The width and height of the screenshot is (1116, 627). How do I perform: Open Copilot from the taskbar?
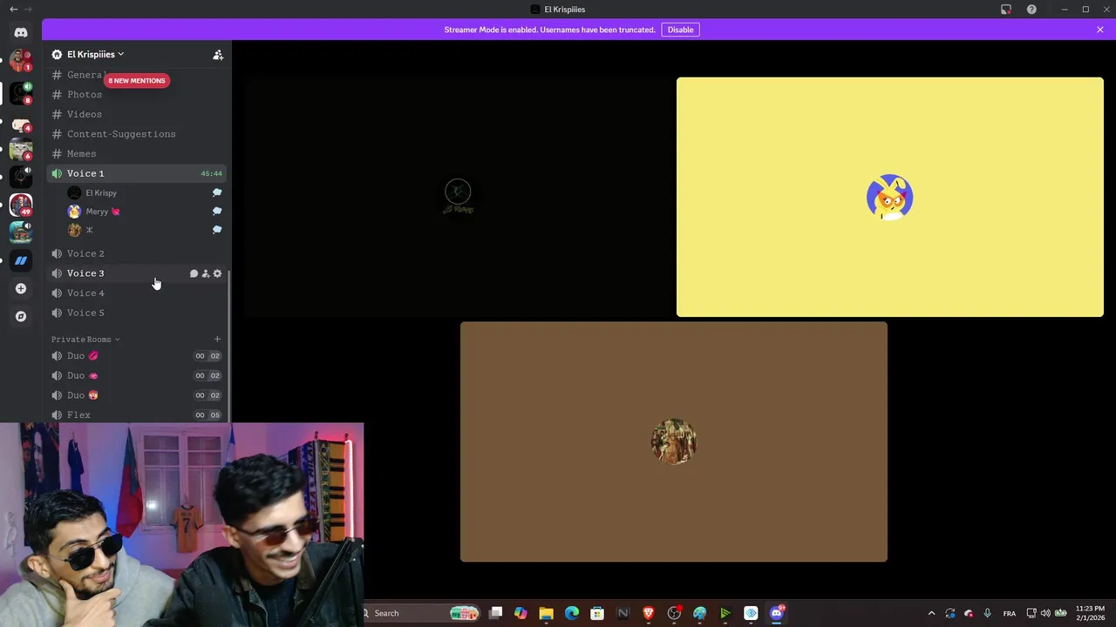[521, 613]
